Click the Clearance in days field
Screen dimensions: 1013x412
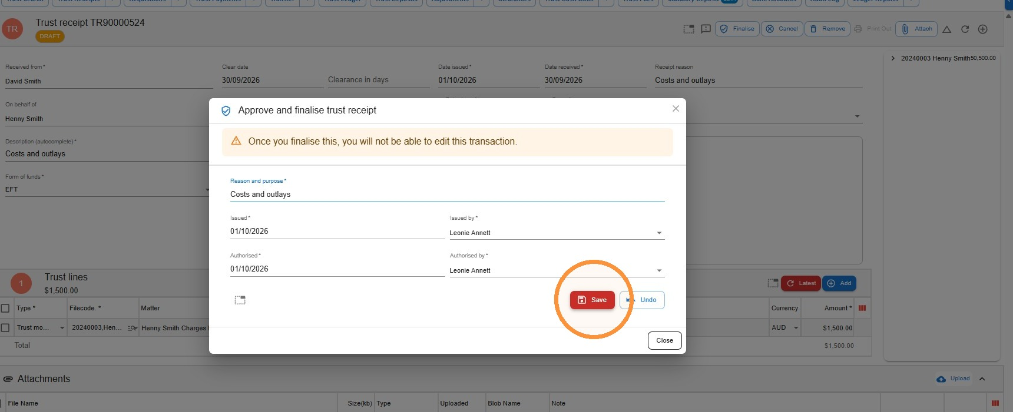[x=379, y=80]
